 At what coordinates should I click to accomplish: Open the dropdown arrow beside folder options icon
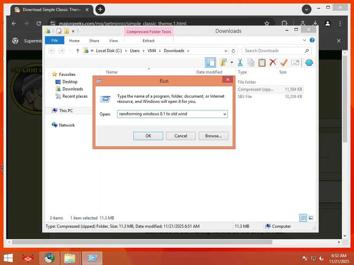tap(232, 62)
